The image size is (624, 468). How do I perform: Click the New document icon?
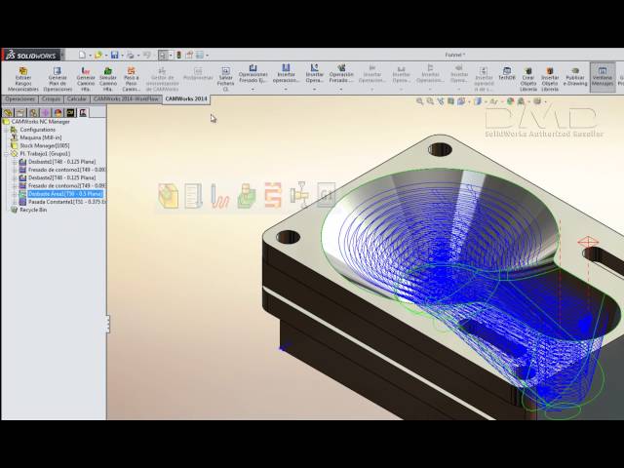pos(82,55)
